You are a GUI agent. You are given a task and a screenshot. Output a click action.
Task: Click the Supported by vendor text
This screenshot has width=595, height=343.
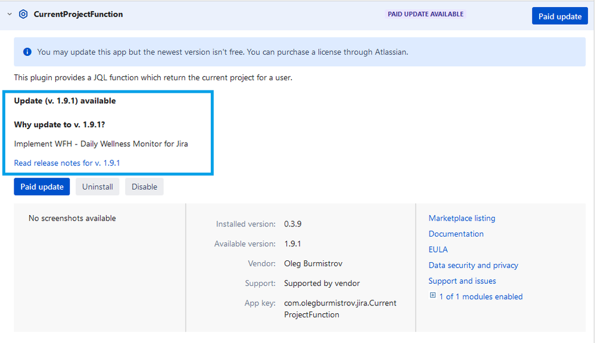coord(322,283)
